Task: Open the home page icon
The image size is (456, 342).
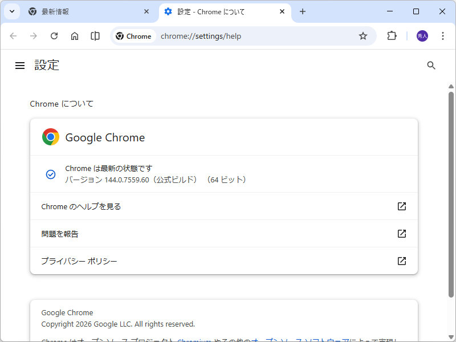Action: [75, 35]
